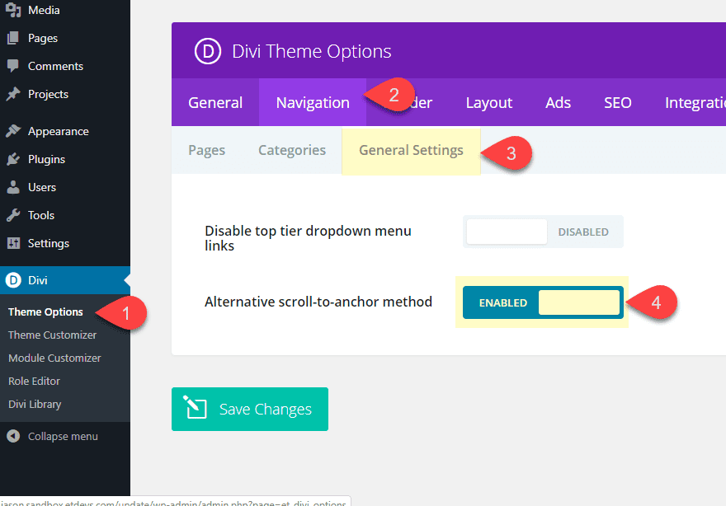The width and height of the screenshot is (726, 506).
Task: Click the Settings sliders icon
Action: pyautogui.click(x=13, y=243)
